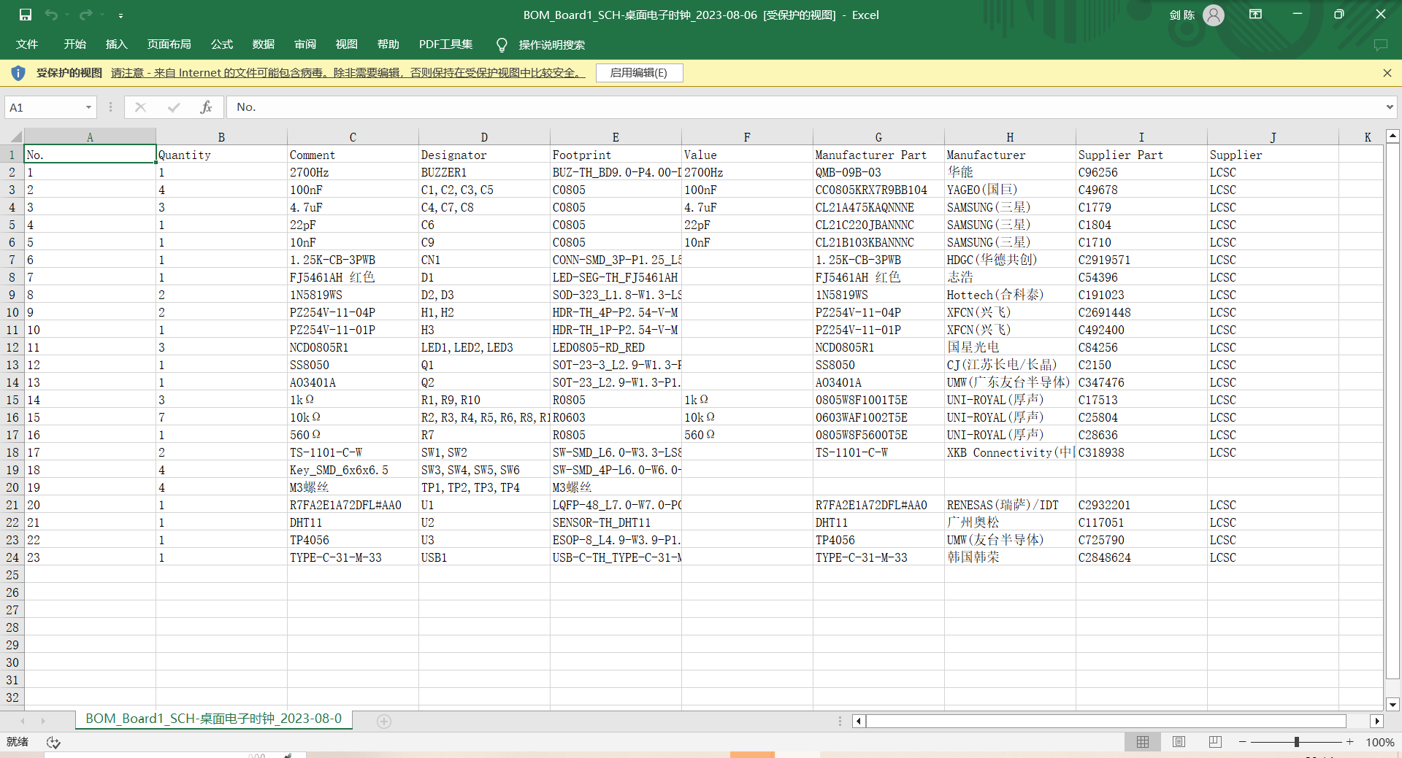The image size is (1402, 758).
Task: Click cell C2919571 in Supplier Part
Action: click(1141, 260)
